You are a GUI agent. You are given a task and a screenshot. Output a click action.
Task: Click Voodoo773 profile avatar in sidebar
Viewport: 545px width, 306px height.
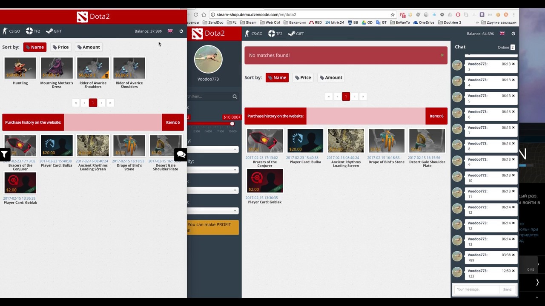[x=208, y=59]
